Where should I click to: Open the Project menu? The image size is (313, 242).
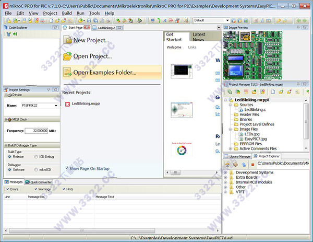[50, 13]
